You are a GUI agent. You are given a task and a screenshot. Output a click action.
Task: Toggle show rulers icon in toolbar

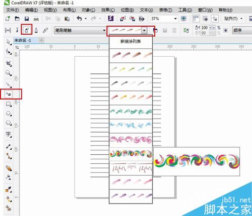[x=196, y=19]
